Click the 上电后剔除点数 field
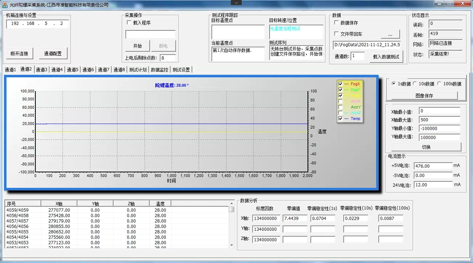473x263 pixels. coord(168,58)
